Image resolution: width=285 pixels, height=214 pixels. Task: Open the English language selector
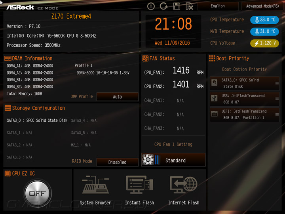218,6
